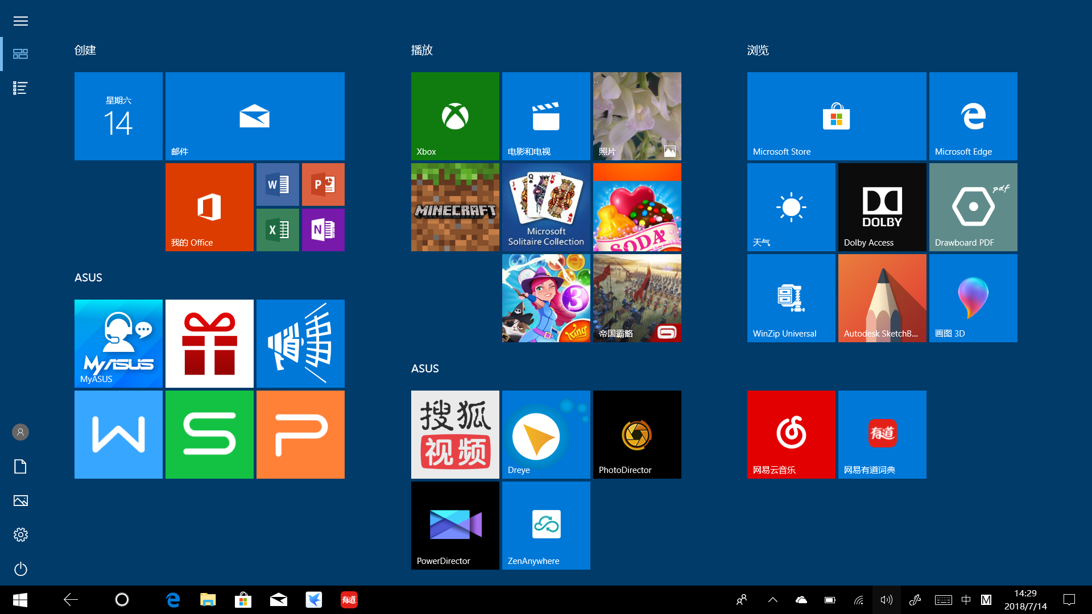Launch the WPS Presentation P tile
Image resolution: width=1092 pixels, height=614 pixels.
(300, 434)
